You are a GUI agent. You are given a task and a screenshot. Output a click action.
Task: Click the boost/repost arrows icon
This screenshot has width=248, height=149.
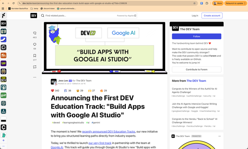(35, 67)
